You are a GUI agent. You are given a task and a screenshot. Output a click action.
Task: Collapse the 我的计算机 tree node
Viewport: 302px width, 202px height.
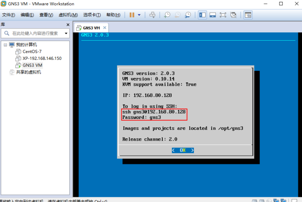[x=5, y=45]
